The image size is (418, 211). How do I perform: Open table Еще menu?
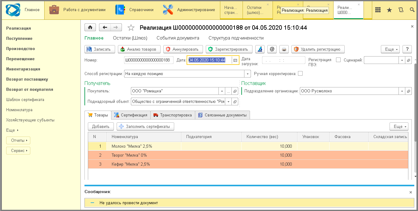399,126
